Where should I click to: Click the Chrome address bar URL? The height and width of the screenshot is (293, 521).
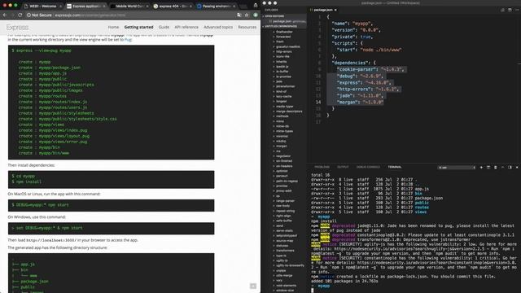tap(90, 15)
